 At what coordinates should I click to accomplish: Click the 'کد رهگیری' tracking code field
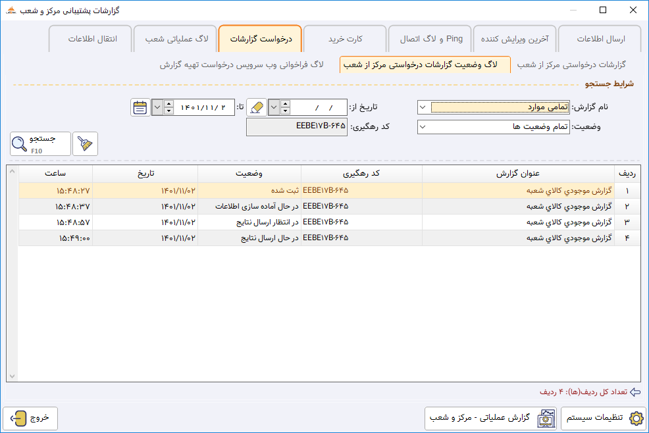pyautogui.click(x=297, y=126)
